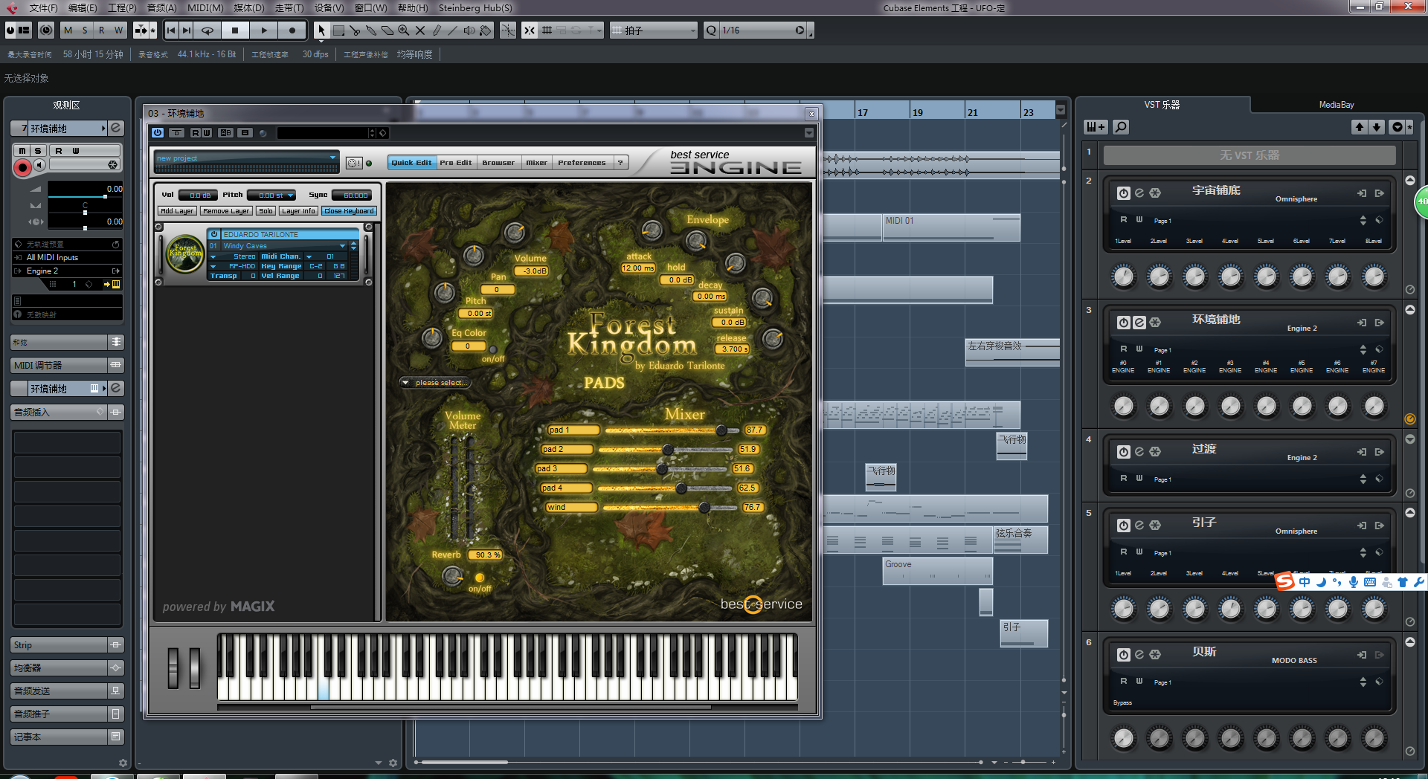Activate the 宇宙铺底 instrument power icon
The height and width of the screenshot is (779, 1428).
click(1124, 193)
